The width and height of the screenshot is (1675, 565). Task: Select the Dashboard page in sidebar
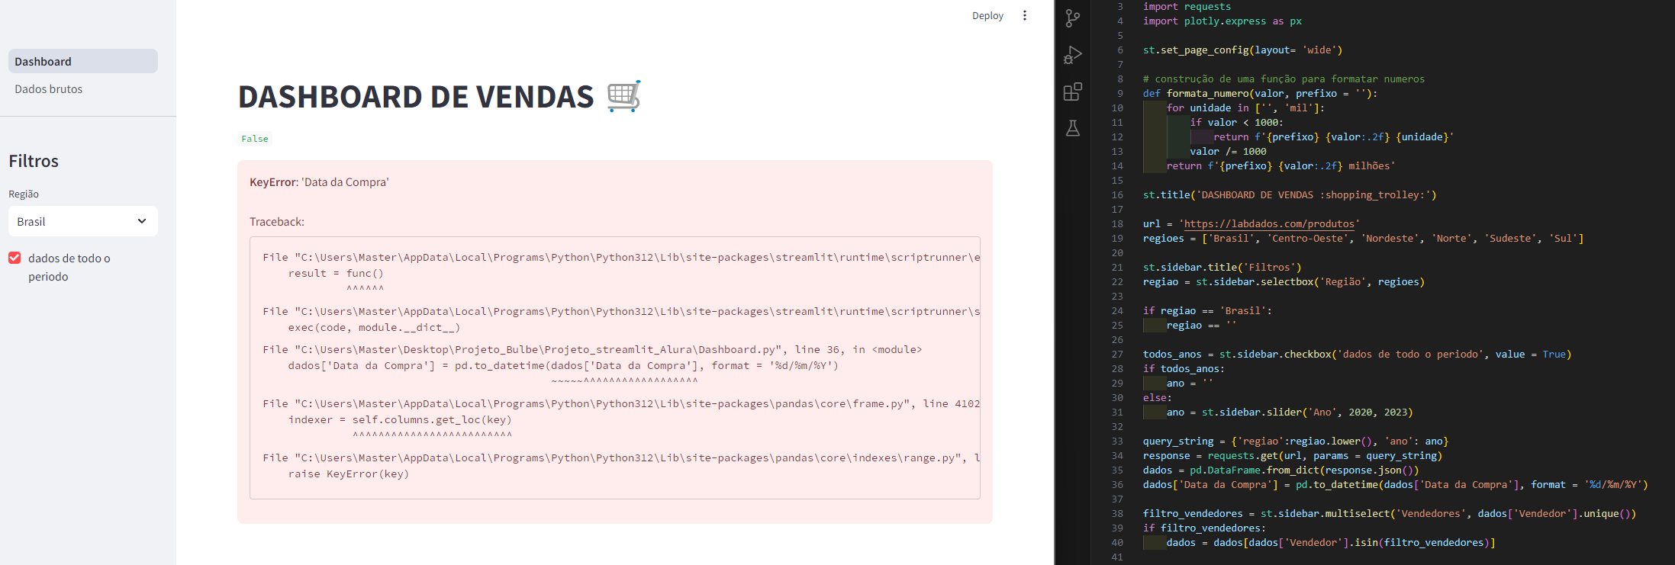(83, 61)
